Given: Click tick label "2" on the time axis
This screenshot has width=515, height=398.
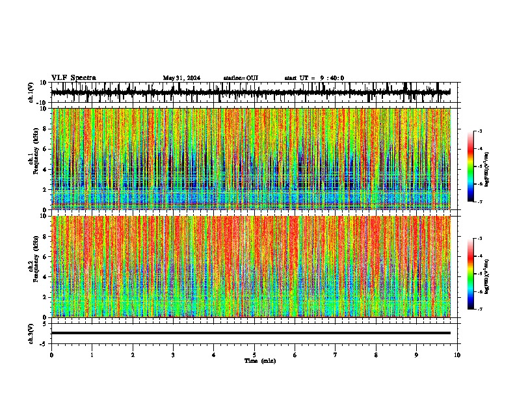Looking at the screenshot, I should tap(133, 355).
